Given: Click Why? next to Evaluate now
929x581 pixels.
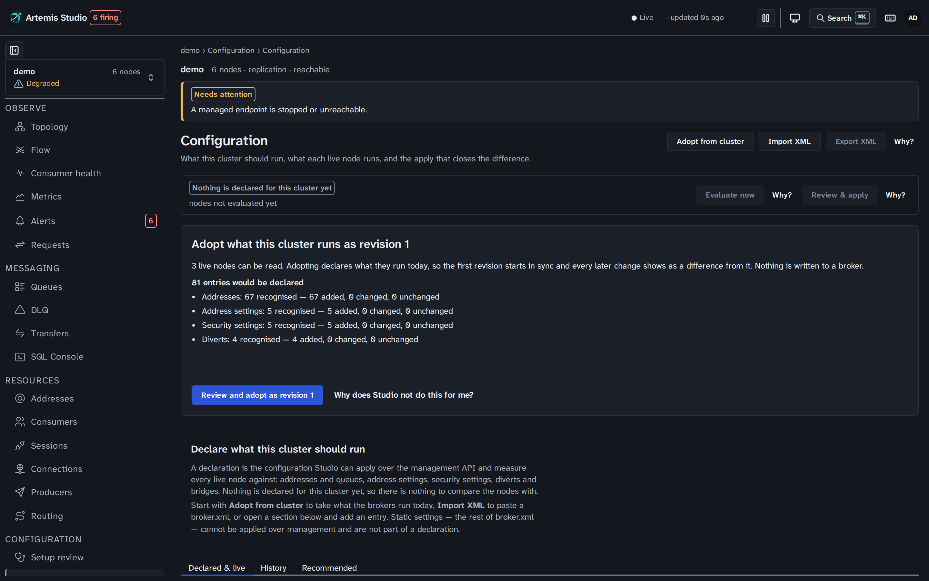Looking at the screenshot, I should point(782,195).
